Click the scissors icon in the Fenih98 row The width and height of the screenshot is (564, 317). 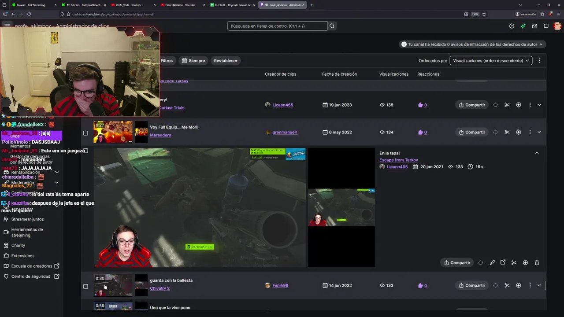point(507,285)
